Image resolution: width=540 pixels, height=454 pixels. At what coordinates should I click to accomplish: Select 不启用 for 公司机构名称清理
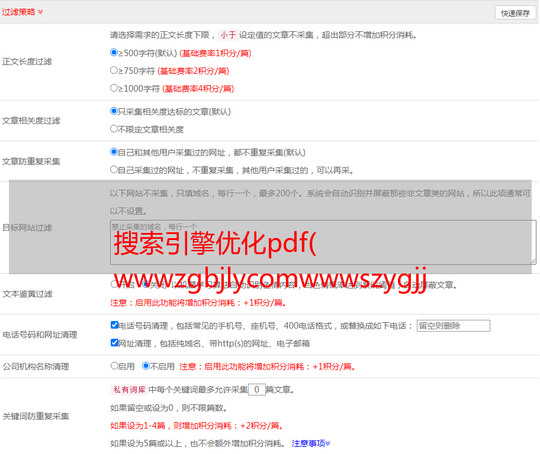146,366
